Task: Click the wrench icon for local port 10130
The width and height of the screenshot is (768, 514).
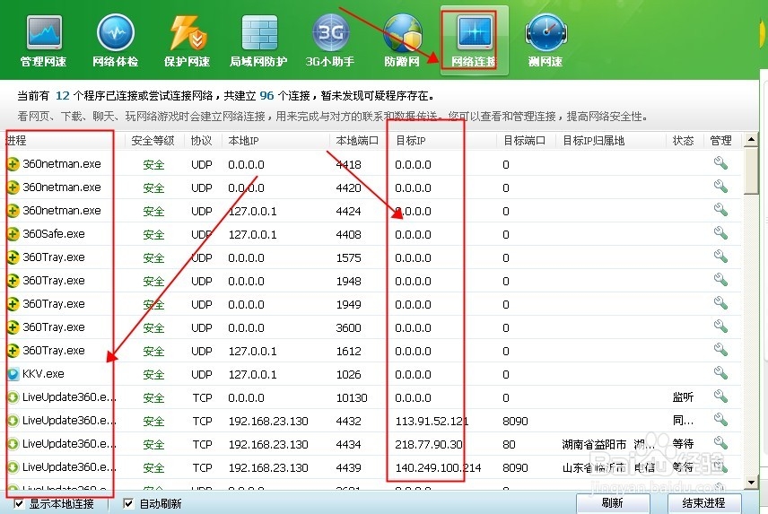Action: 720,396
